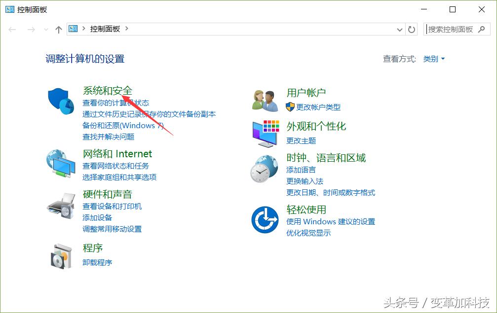Open 使用 Windows 建议的设置 link
The width and height of the screenshot is (497, 313).
pyautogui.click(x=331, y=221)
